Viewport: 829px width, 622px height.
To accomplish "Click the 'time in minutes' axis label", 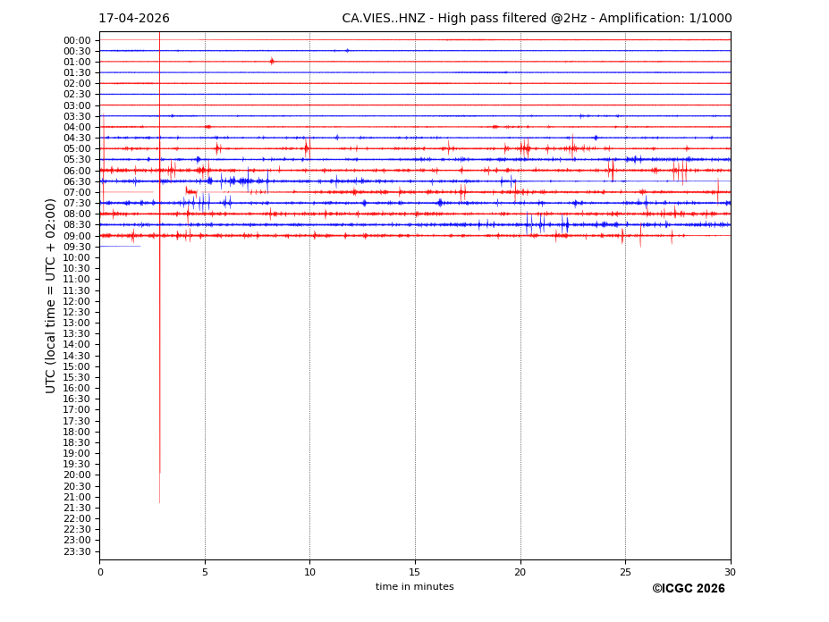I will coord(414,587).
